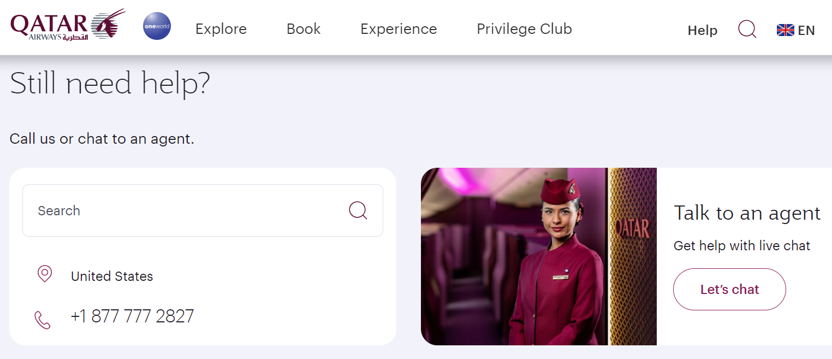The height and width of the screenshot is (359, 832).
Task: Open the Explore menu
Action: 221,29
